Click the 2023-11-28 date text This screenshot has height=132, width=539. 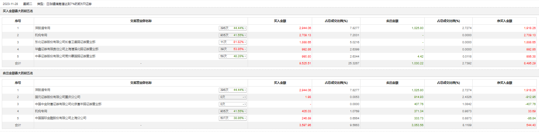tap(11, 4)
